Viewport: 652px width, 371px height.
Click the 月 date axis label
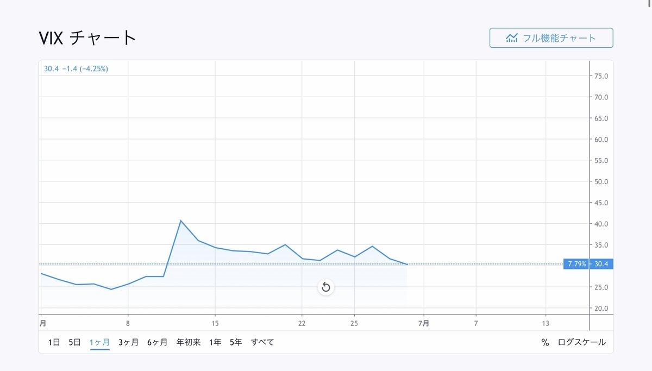(x=42, y=323)
